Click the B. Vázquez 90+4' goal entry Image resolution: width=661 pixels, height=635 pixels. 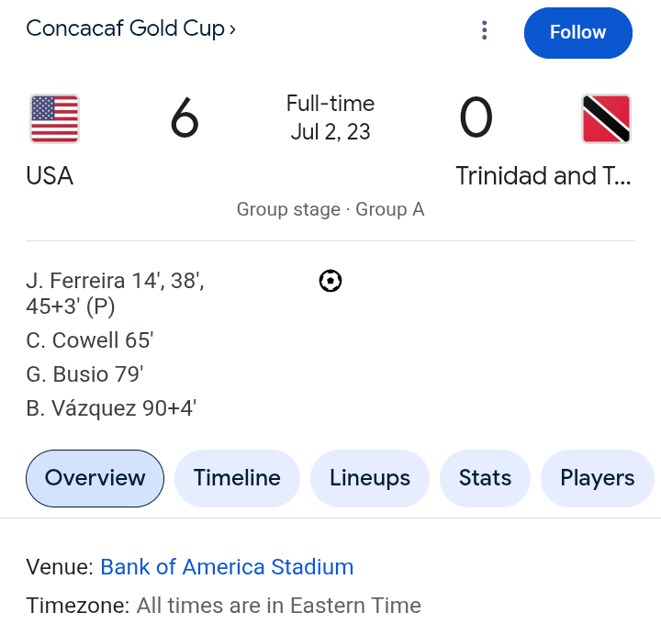point(111,408)
